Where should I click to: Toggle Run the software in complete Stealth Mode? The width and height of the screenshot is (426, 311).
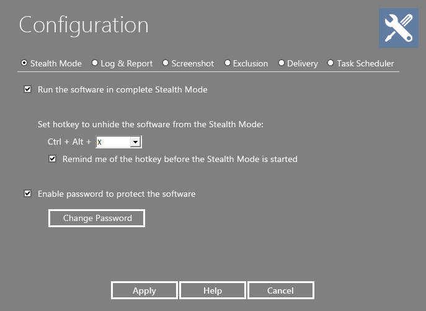click(28, 89)
